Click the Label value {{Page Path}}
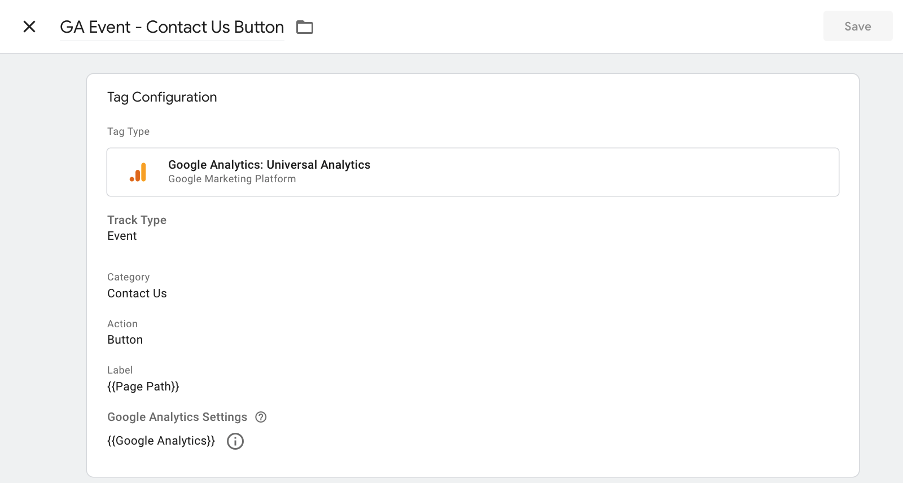The width and height of the screenshot is (903, 483). (143, 387)
